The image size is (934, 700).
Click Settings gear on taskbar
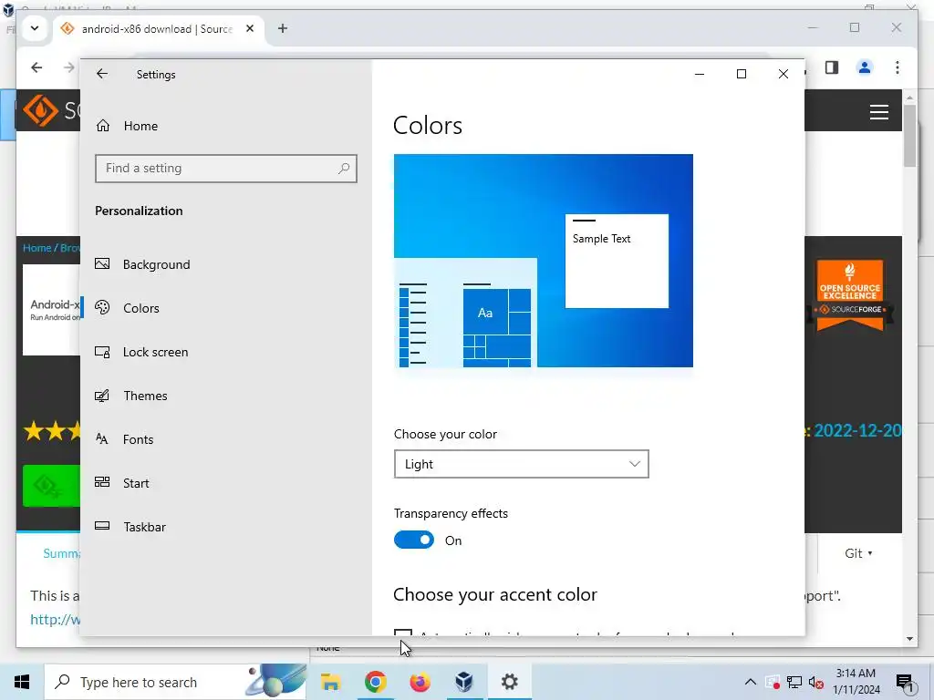click(x=509, y=682)
